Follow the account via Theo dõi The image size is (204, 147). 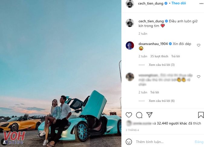tap(179, 3)
